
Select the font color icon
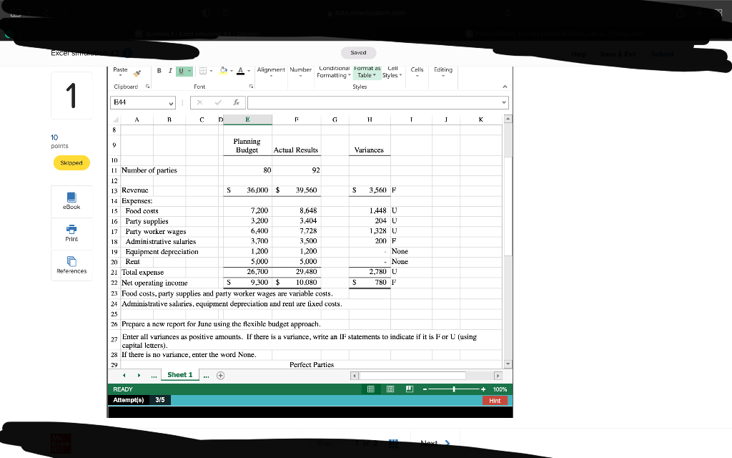pos(239,72)
